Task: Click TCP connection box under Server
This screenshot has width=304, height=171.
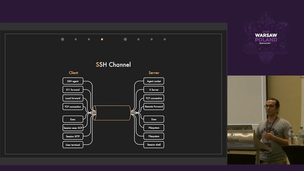Action: click(154, 98)
